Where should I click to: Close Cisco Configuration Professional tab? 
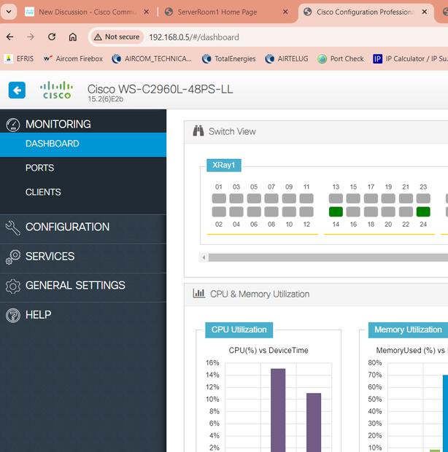click(x=425, y=12)
